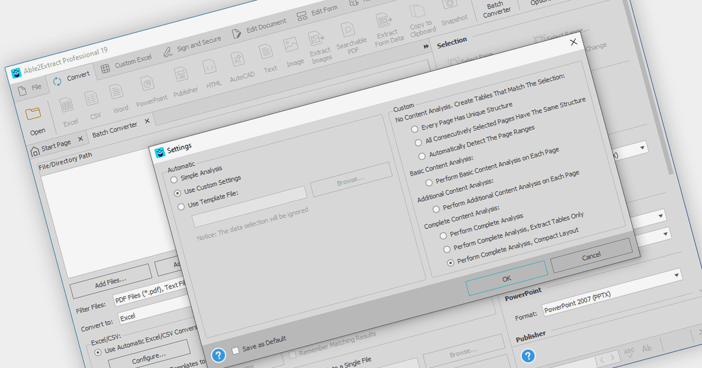Choose Automatically Detect The Page Ranges
This screenshot has height=368, width=702.
click(422, 156)
